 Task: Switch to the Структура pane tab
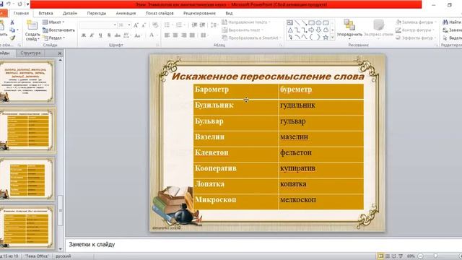(30, 53)
